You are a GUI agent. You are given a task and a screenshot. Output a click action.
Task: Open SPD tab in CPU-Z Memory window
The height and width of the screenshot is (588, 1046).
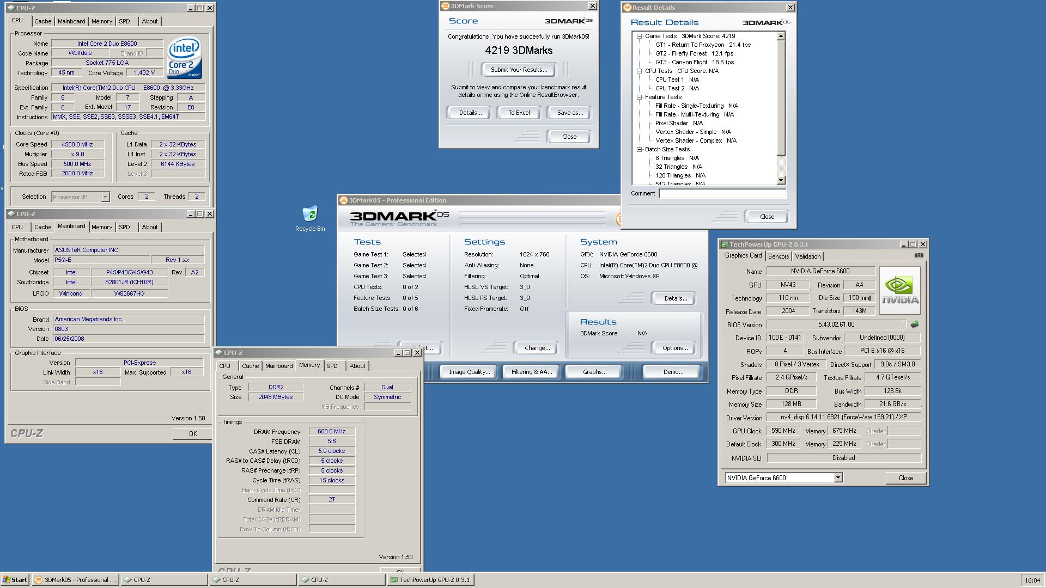(332, 366)
